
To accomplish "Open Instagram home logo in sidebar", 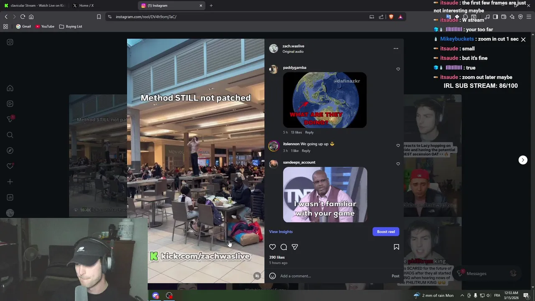I will 10,42.
